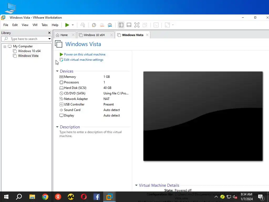This screenshot has height=202, width=269.
Task: Click Send Ctrl+Alt+Del toolbar icon
Action: click(83, 25)
